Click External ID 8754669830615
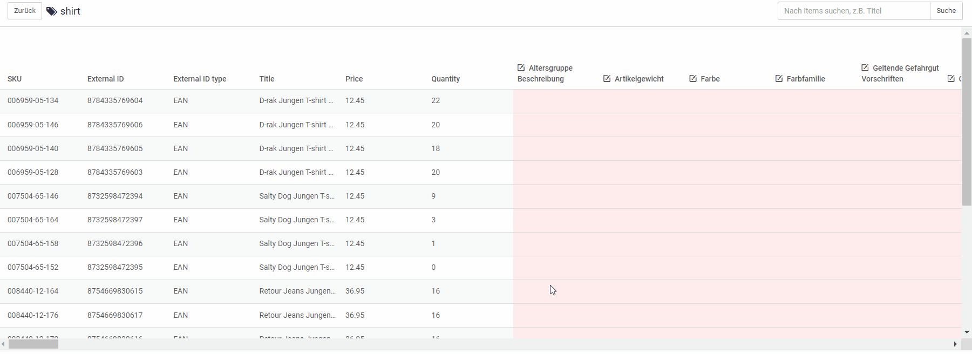This screenshot has height=354, width=972. [x=115, y=291]
